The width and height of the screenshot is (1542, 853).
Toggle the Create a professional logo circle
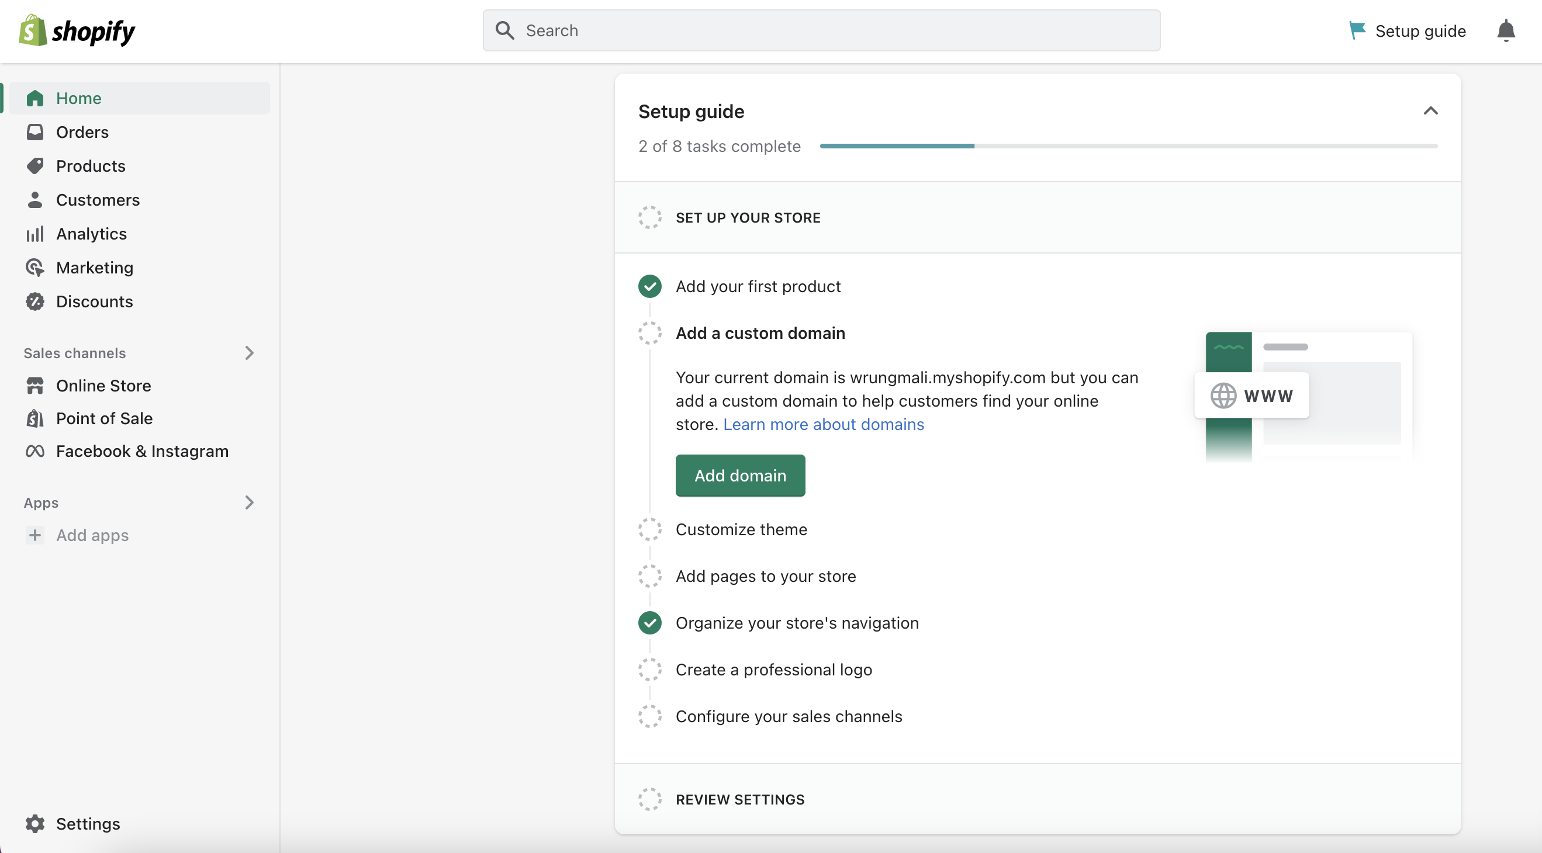pos(649,670)
